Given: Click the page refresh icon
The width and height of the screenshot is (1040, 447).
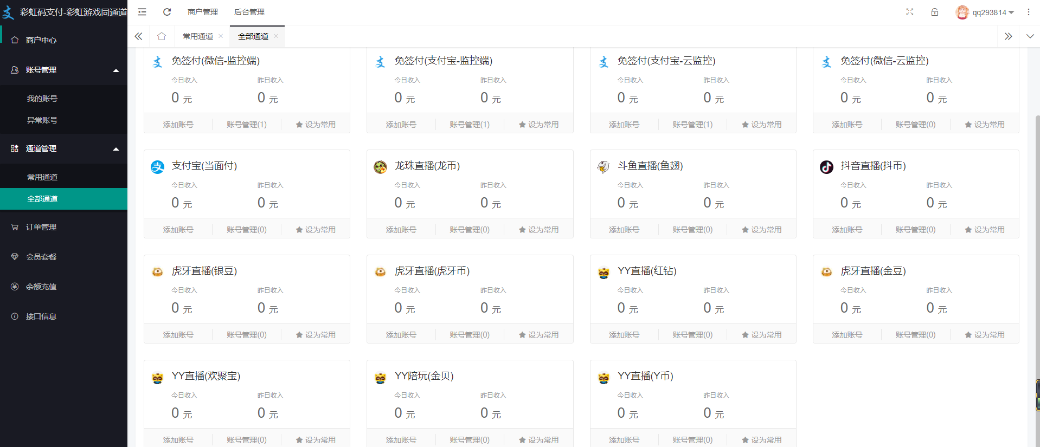Looking at the screenshot, I should click(x=167, y=12).
